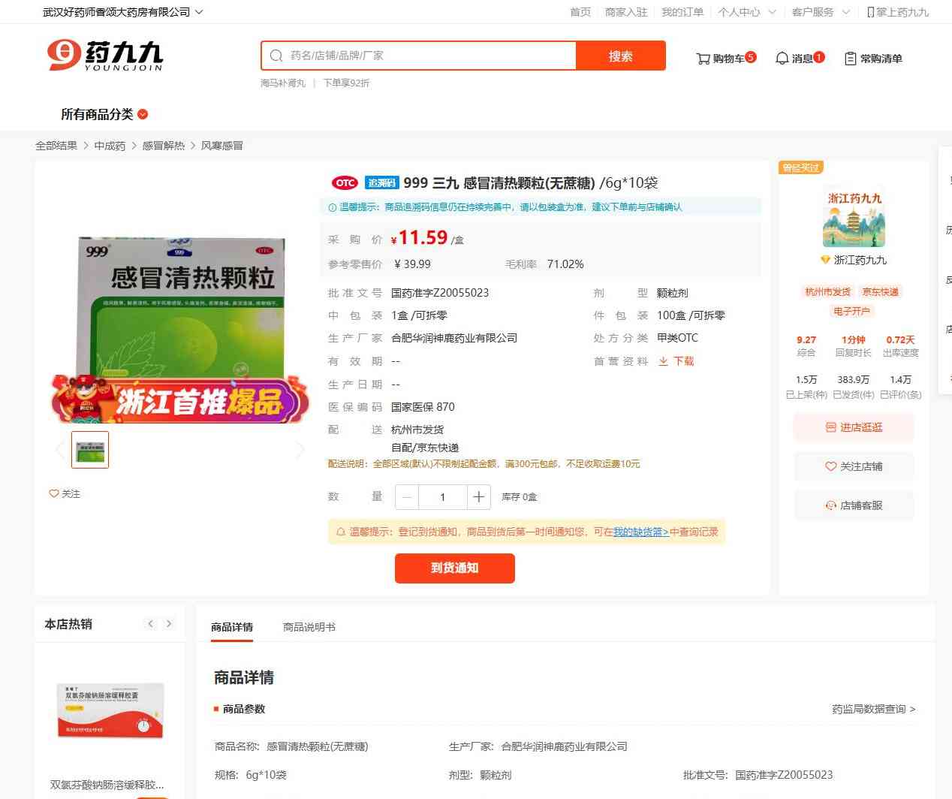
Task: Open the 我的缺货篮 link
Action: [x=640, y=532]
